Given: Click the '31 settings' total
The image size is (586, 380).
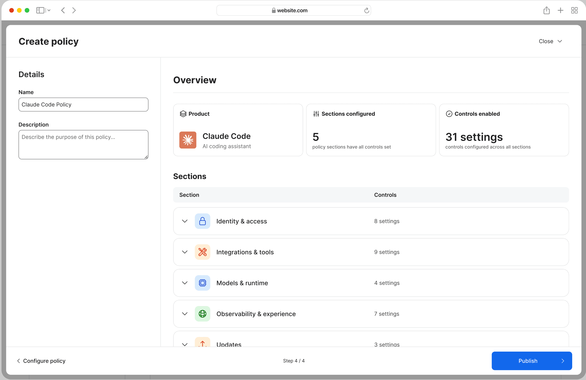Looking at the screenshot, I should 474,137.
